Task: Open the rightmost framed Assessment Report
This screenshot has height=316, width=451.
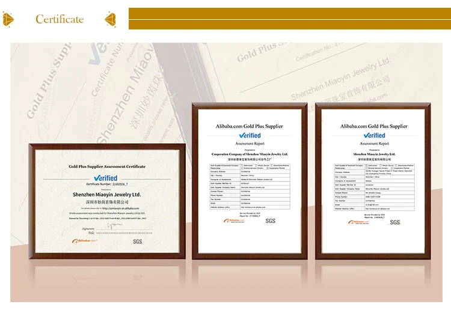Action: [373, 181]
